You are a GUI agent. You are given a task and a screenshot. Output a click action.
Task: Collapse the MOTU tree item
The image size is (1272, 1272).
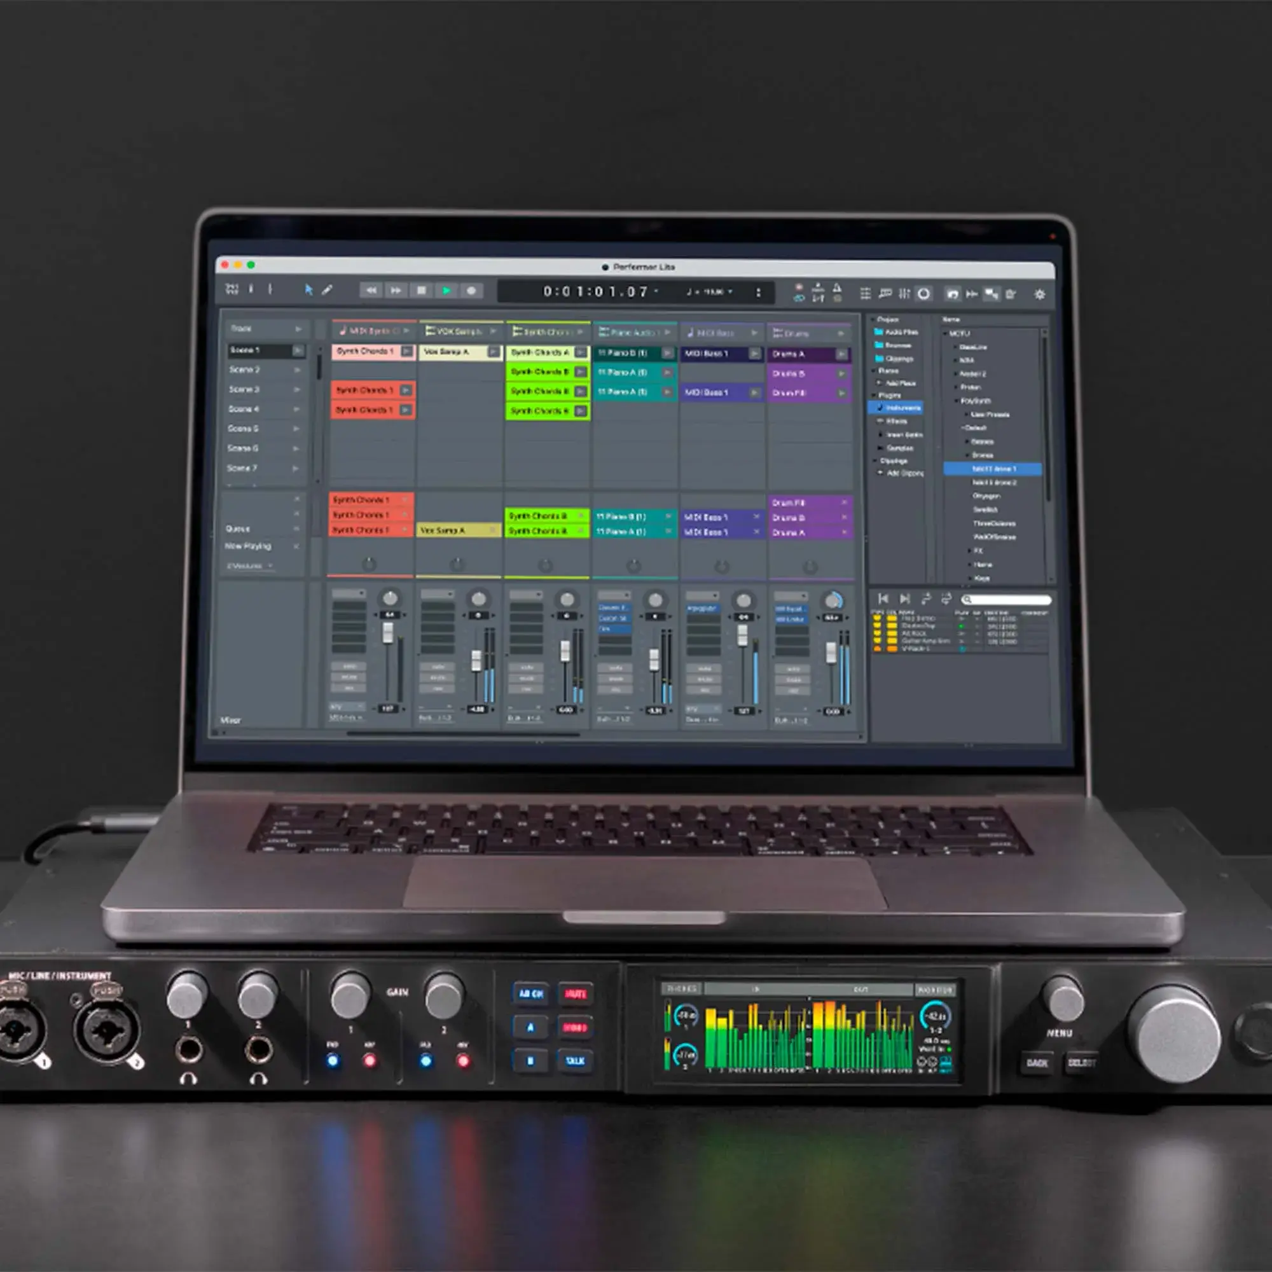pyautogui.click(x=946, y=333)
